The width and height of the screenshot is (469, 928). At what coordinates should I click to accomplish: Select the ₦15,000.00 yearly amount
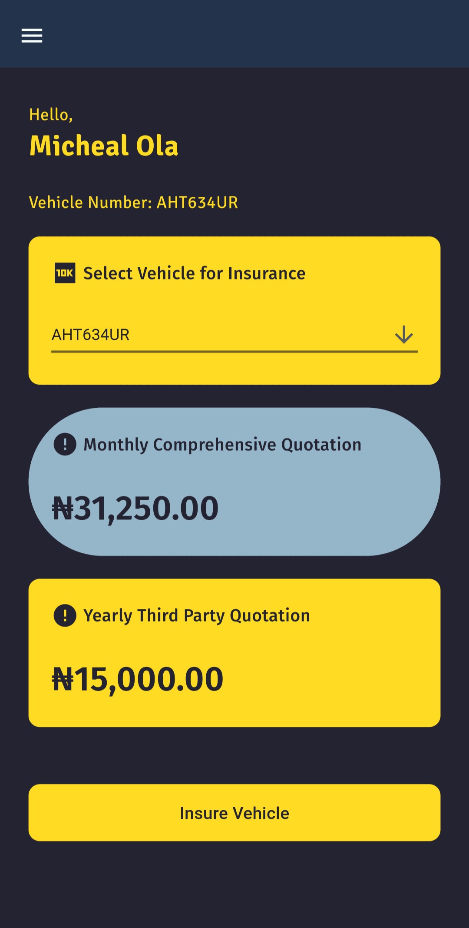point(138,679)
